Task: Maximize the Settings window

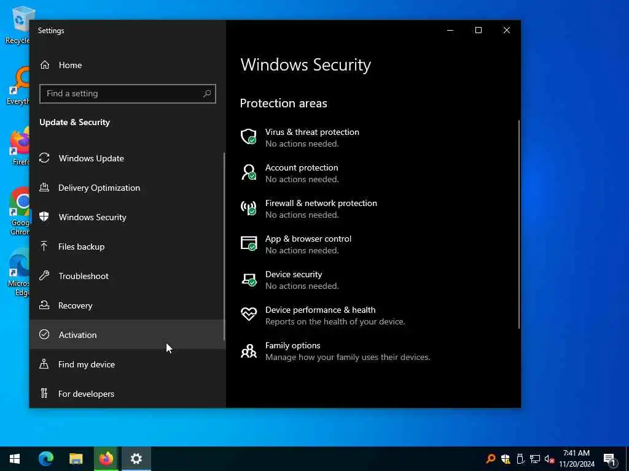Action: (x=478, y=31)
